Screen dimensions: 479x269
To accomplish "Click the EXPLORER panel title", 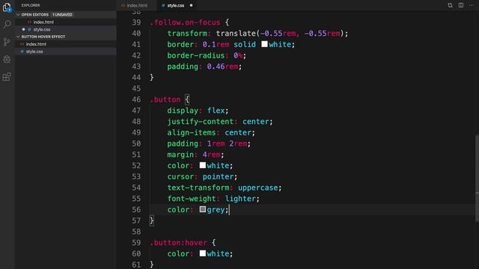I will point(31,5).
